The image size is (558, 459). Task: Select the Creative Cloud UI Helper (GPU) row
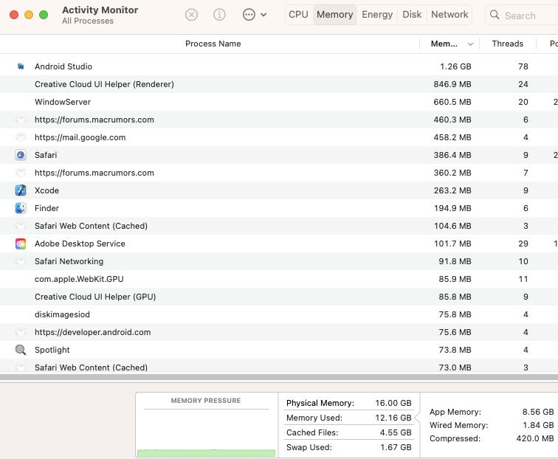[x=279, y=297]
